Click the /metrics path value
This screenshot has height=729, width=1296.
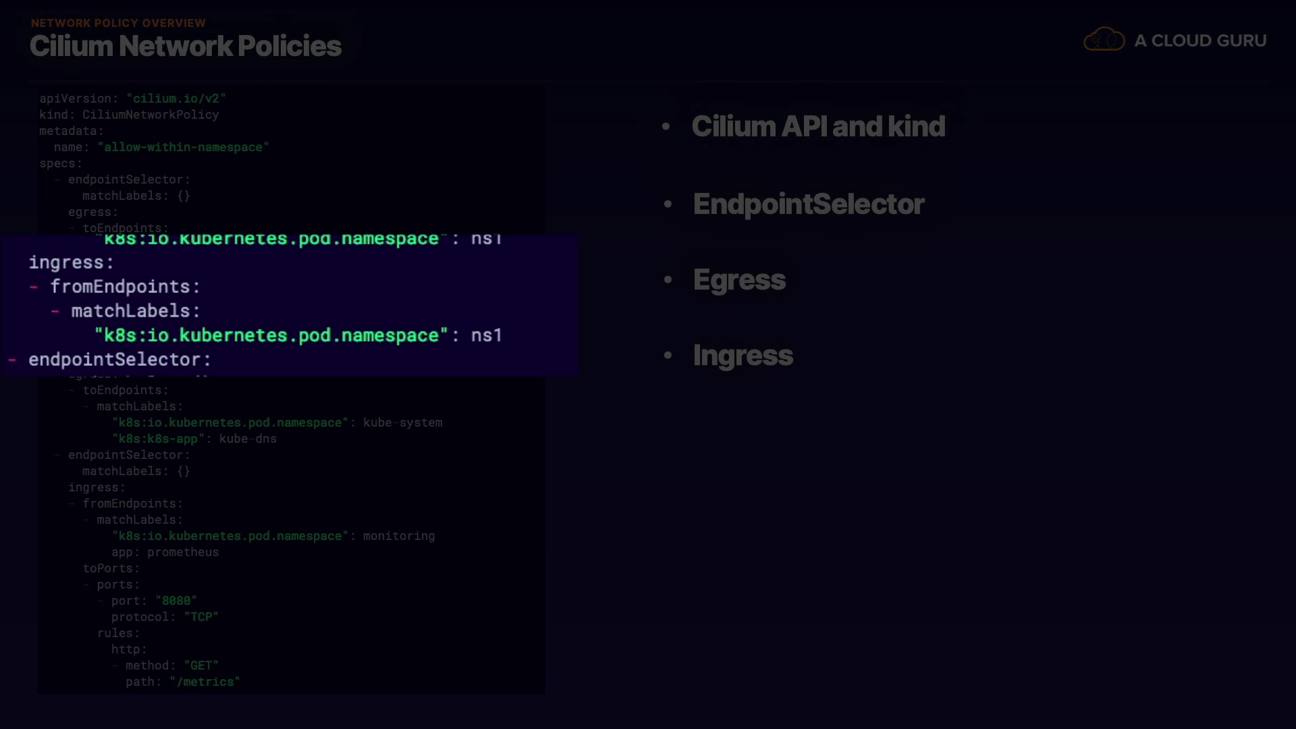point(205,682)
